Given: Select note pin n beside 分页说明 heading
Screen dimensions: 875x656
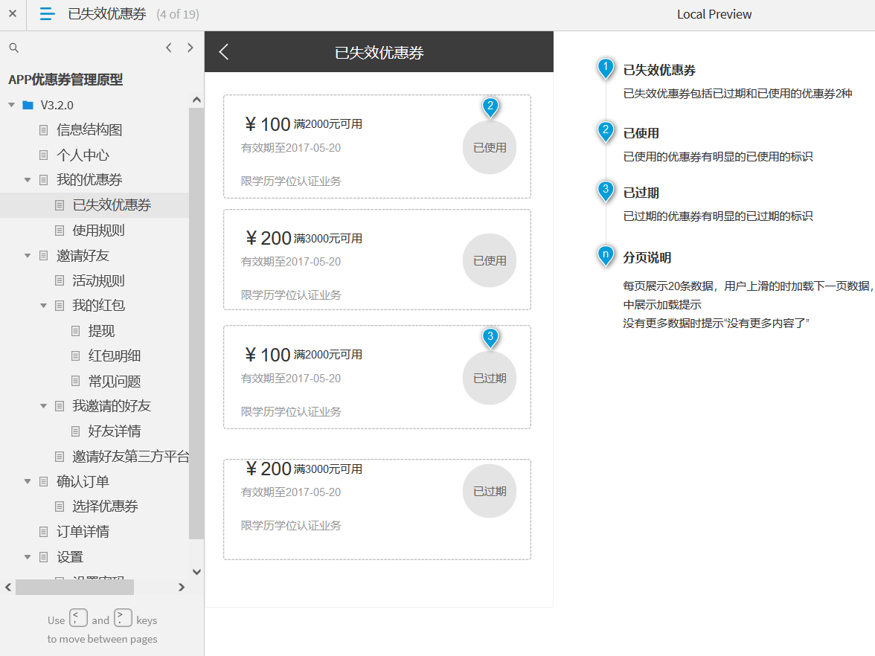Looking at the screenshot, I should pos(606,256).
